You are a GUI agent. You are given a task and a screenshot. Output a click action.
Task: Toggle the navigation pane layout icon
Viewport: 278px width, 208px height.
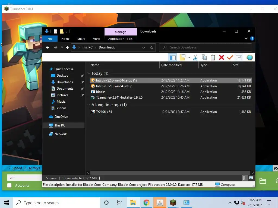tap(172, 58)
